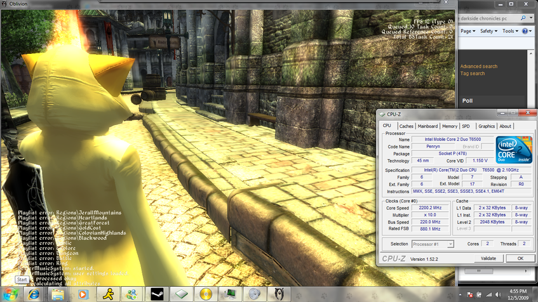Viewport: 538px width, 302px height.
Task: Open the Mainboard tab in CPU-Z
Action: (427, 126)
